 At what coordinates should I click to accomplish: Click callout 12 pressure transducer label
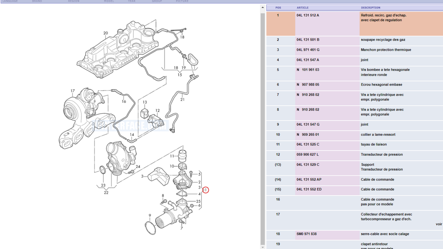click(157, 111)
